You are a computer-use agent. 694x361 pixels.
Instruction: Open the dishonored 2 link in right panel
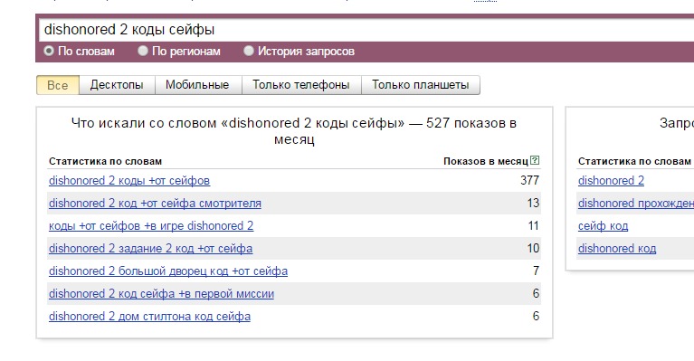pyautogui.click(x=611, y=181)
